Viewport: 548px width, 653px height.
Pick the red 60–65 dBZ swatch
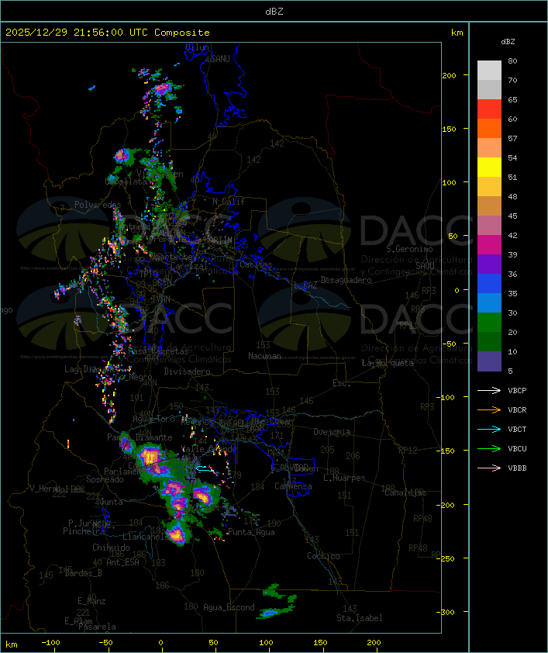pyautogui.click(x=489, y=109)
